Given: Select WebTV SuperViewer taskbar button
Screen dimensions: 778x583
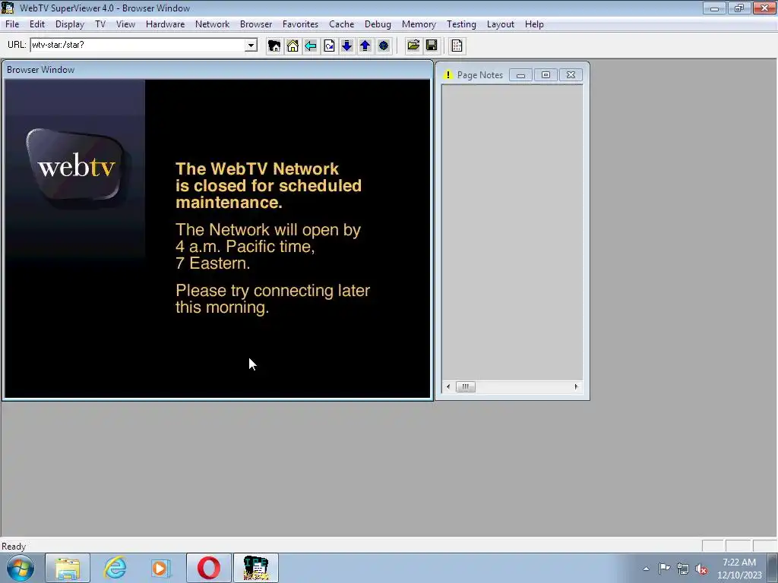Looking at the screenshot, I should tap(256, 568).
